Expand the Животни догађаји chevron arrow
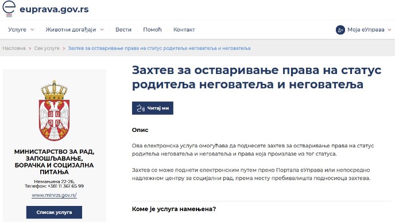The height and width of the screenshot is (222, 395). point(102,30)
